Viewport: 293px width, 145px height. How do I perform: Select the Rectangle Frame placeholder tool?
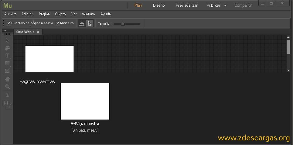click(x=7, y=71)
